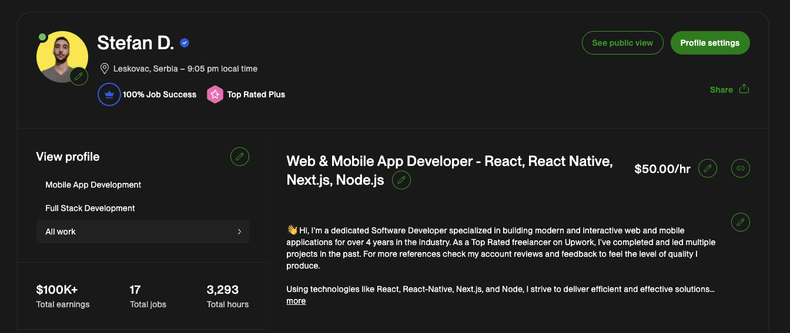Image resolution: width=790 pixels, height=333 pixels.
Task: Click the Top Rated Plus label
Action: pyautogui.click(x=256, y=94)
